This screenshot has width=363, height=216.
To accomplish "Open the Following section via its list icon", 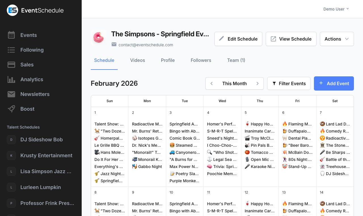I will 11,50.
